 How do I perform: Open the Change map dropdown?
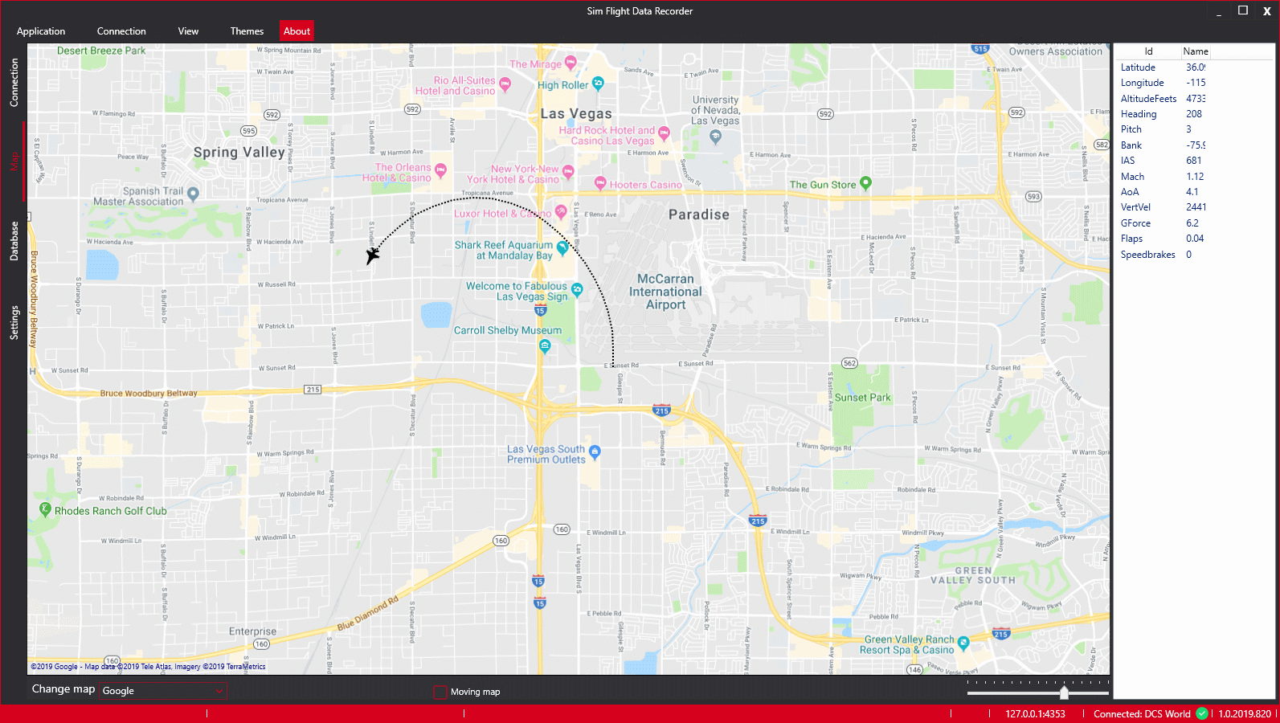[x=163, y=691]
